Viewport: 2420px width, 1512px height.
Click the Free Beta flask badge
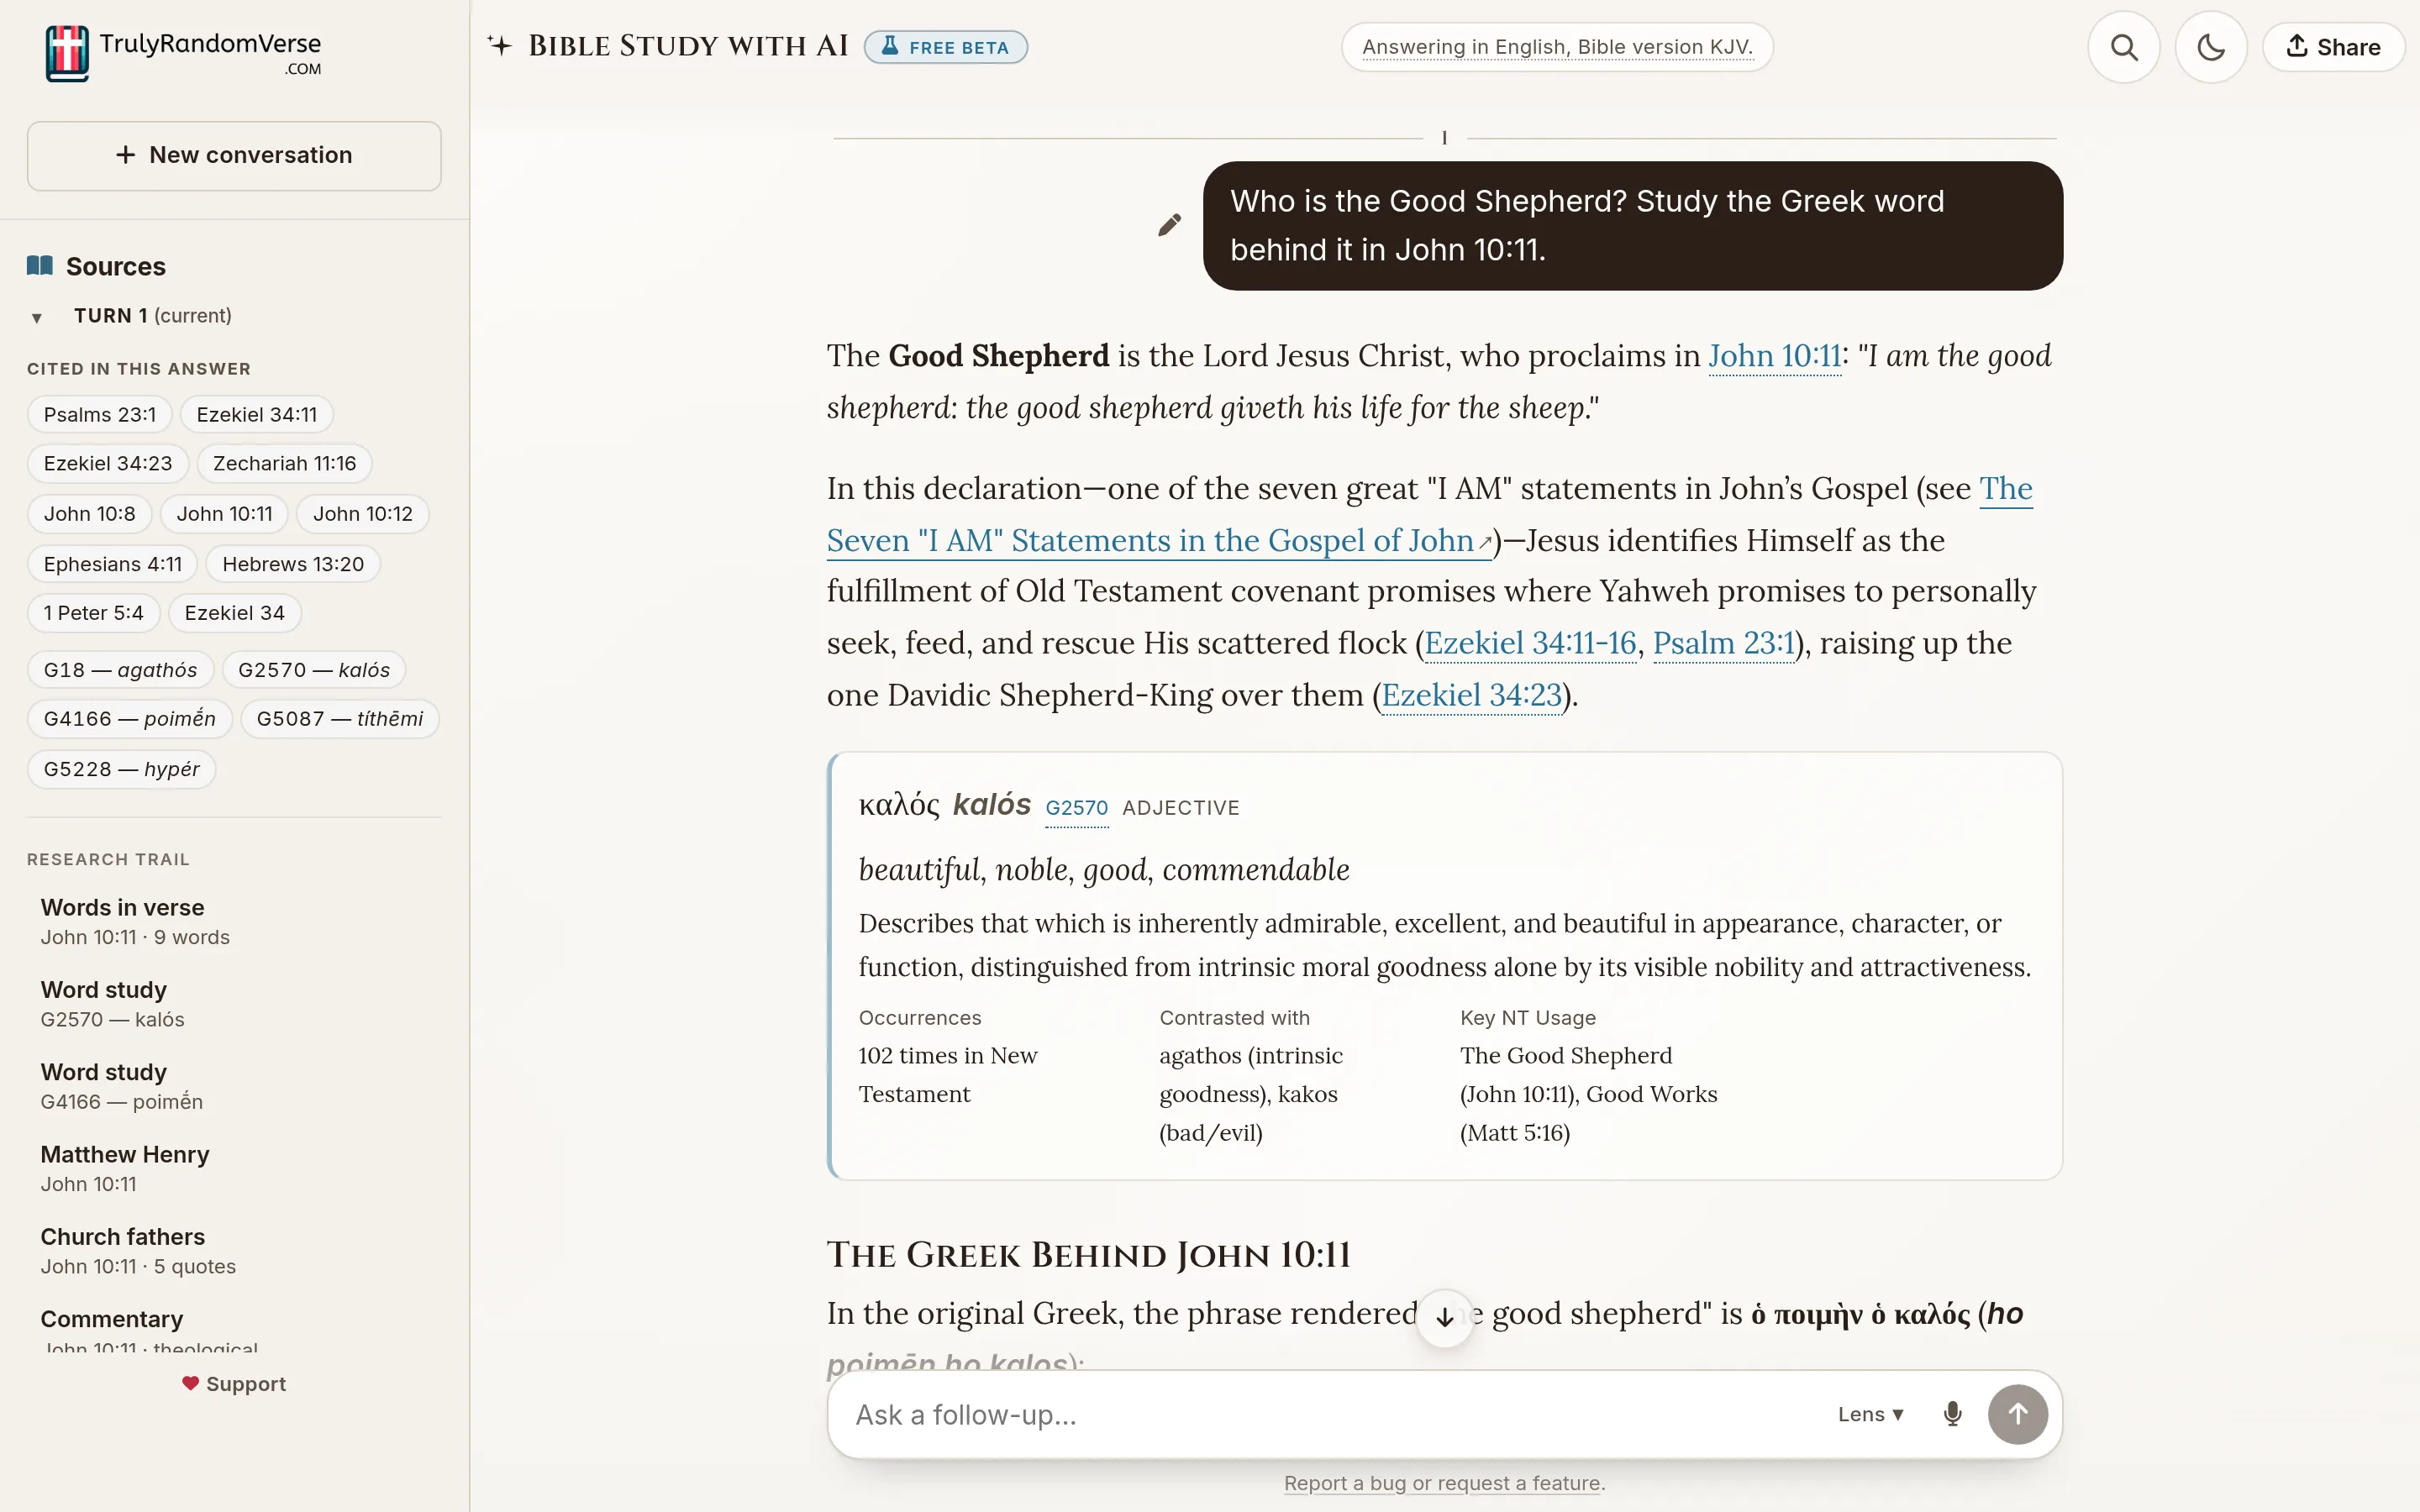[946, 47]
